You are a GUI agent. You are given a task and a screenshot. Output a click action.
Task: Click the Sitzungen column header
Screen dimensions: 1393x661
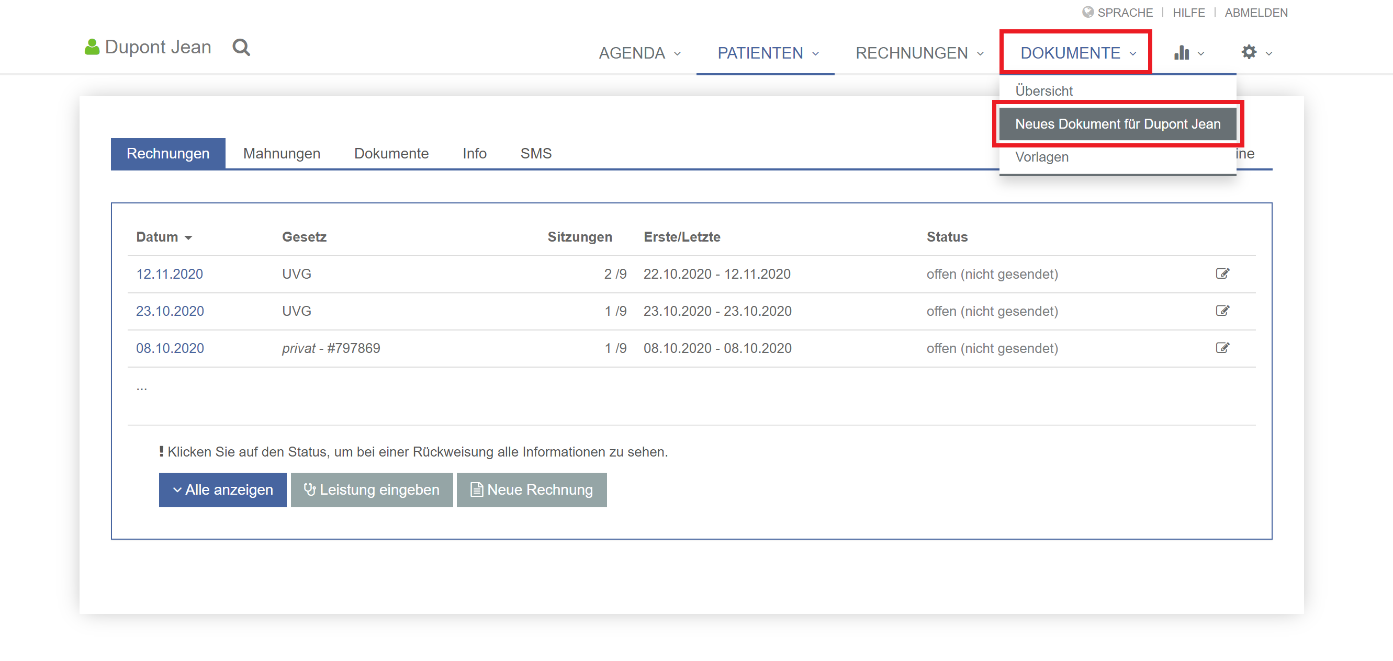pos(580,237)
